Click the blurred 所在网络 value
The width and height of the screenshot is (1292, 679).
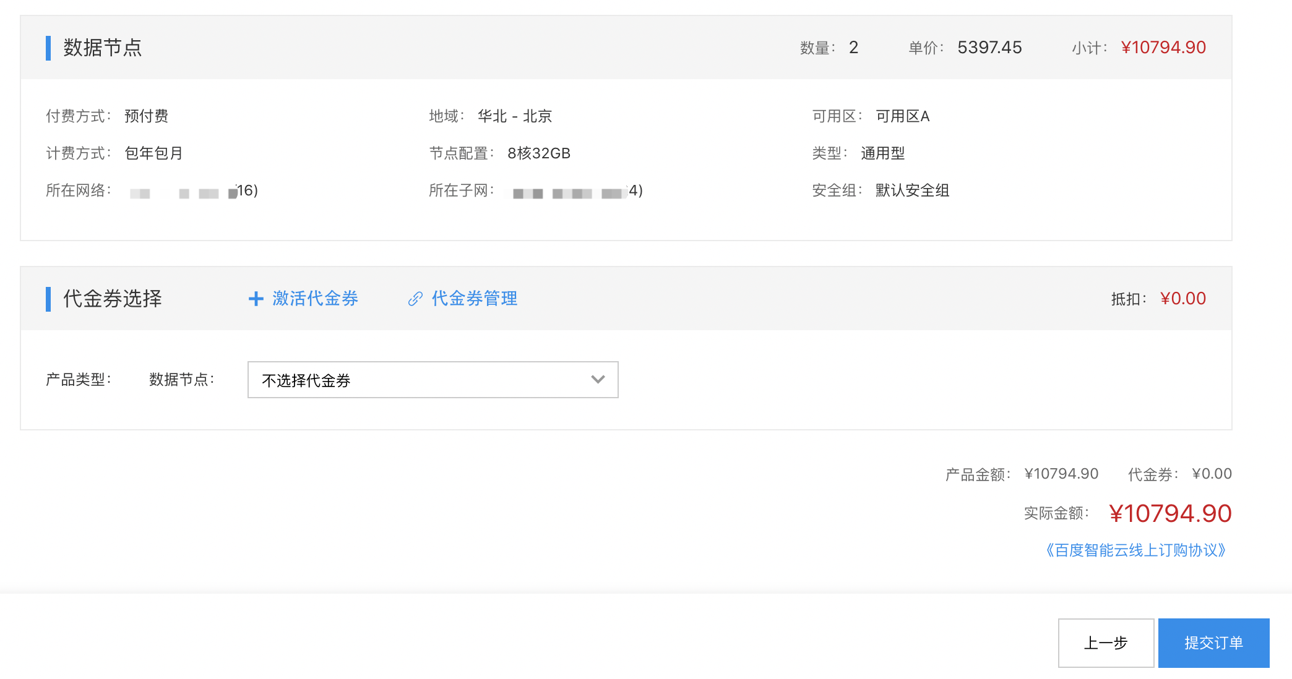pyautogui.click(x=194, y=191)
